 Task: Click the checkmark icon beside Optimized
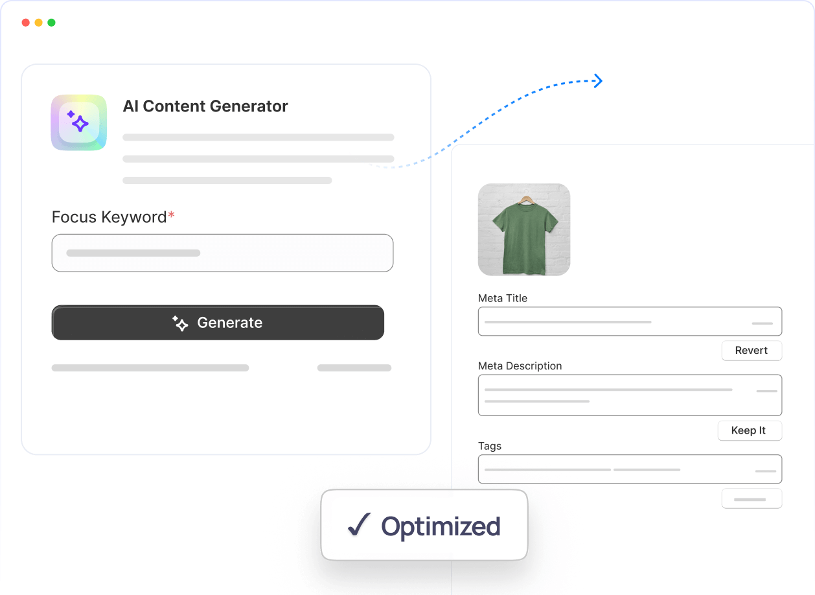359,526
